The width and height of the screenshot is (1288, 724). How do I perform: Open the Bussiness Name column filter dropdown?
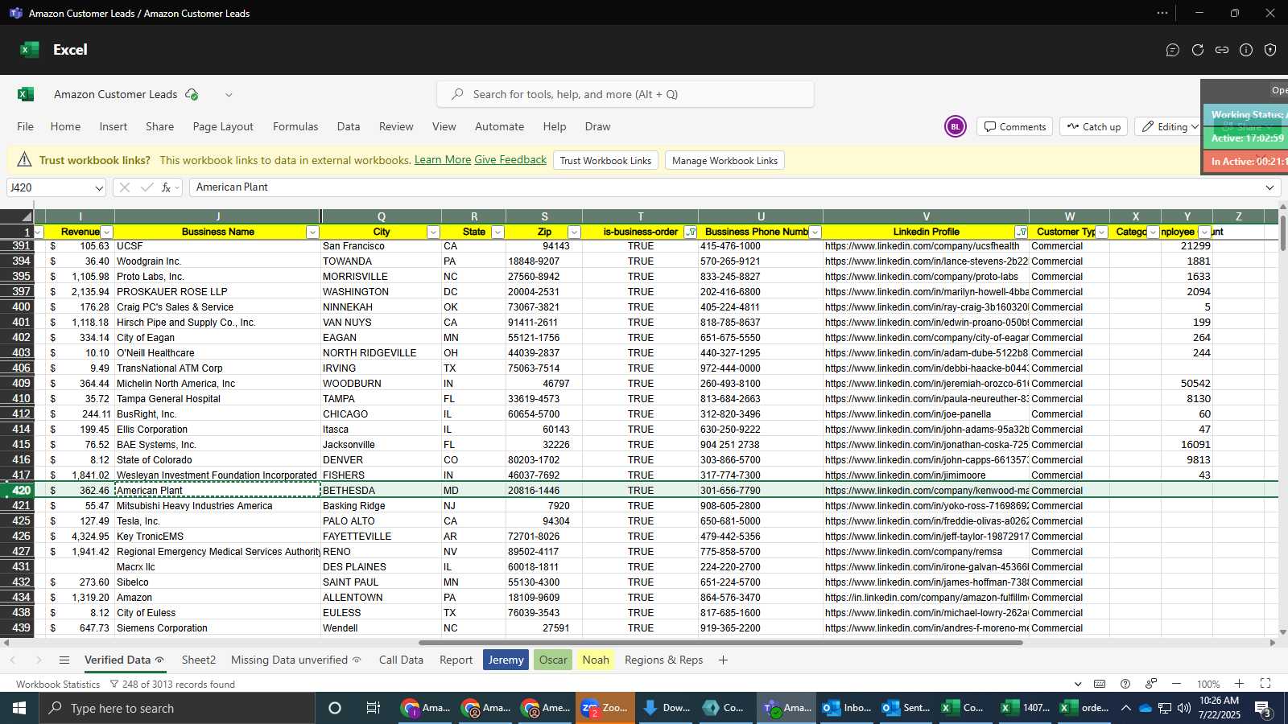[312, 232]
